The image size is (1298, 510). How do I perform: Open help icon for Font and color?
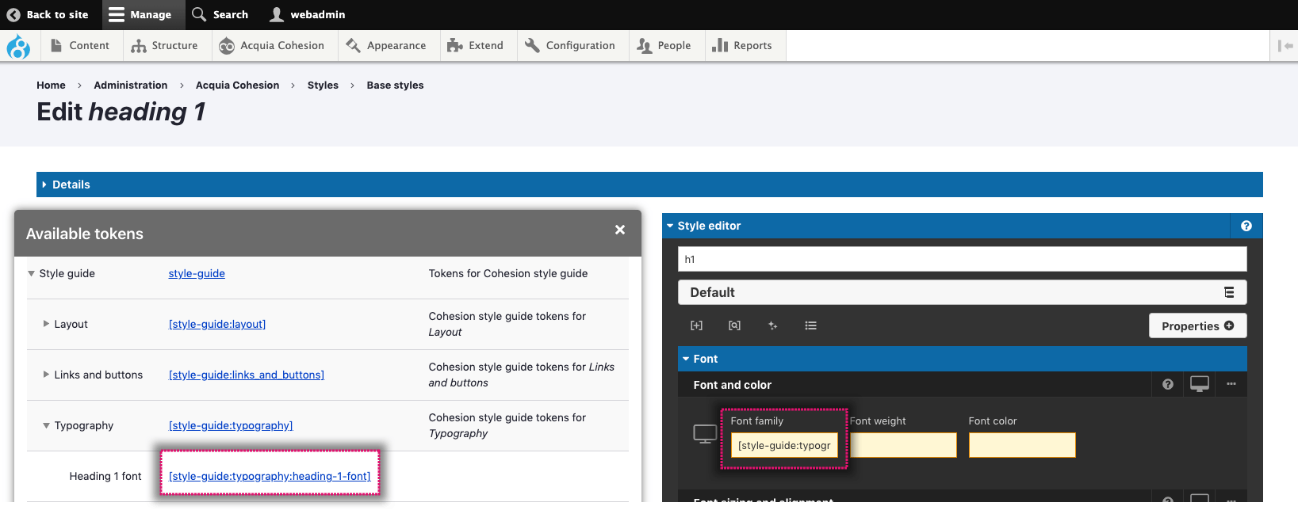point(1167,384)
